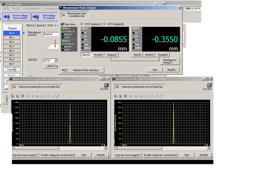The width and height of the screenshot is (271, 175).
Task: Click the Simultaneous timing(7) button
Action: coord(169,61)
